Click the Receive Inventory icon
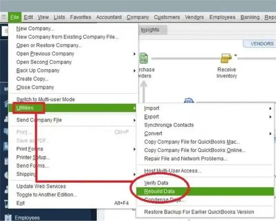The image size is (276, 221). pos(226,58)
